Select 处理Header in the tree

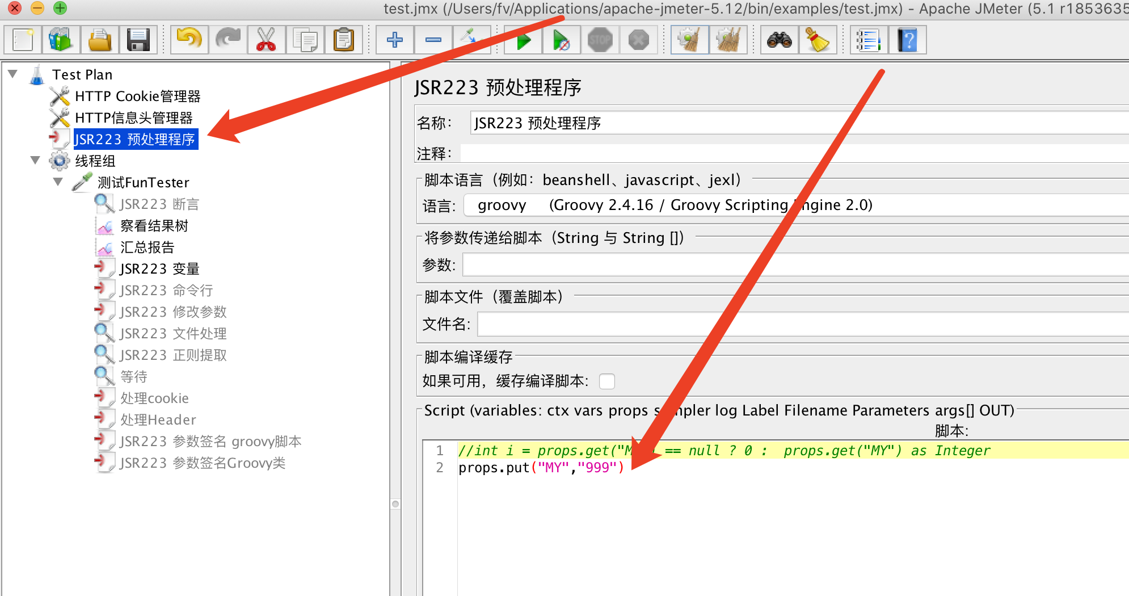pos(158,420)
